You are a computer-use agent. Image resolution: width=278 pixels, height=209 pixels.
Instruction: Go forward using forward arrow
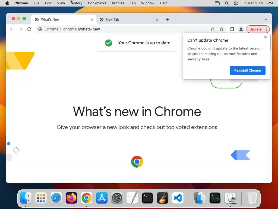click(21, 29)
